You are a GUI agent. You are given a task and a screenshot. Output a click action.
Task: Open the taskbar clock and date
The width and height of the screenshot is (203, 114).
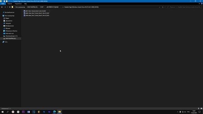click(194, 112)
